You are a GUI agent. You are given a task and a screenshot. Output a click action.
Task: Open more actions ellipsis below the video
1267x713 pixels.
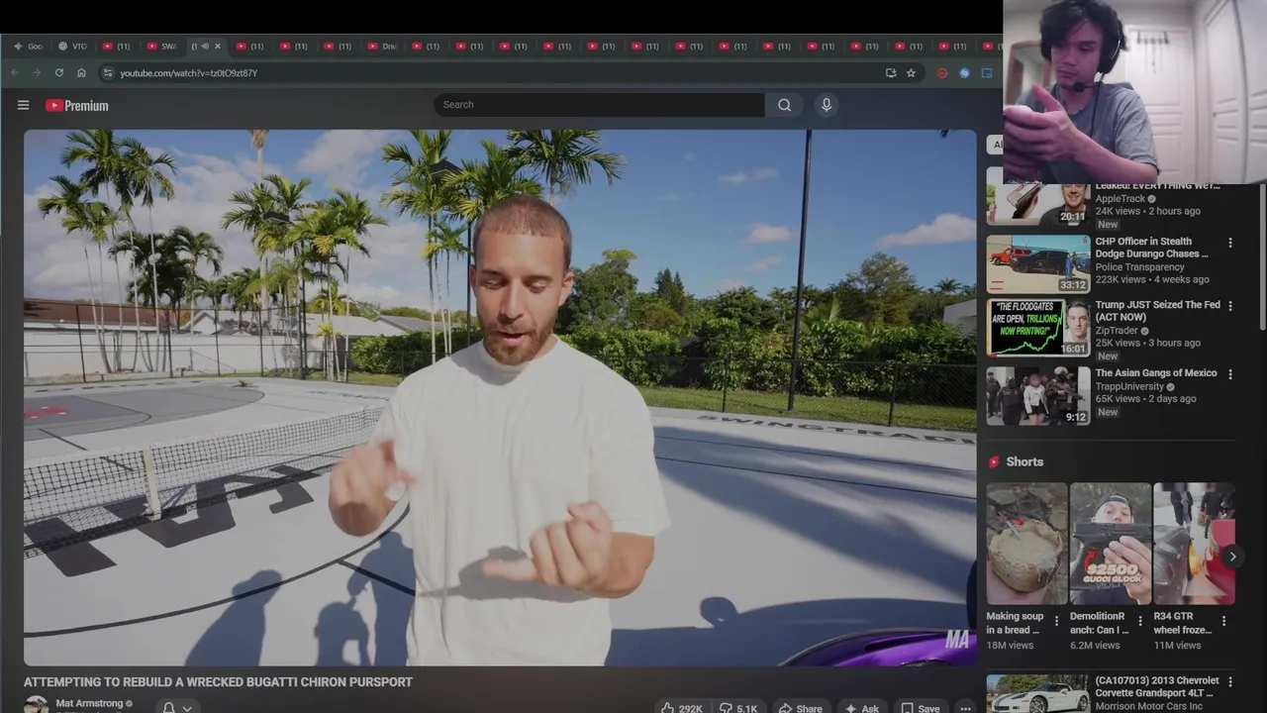(965, 708)
